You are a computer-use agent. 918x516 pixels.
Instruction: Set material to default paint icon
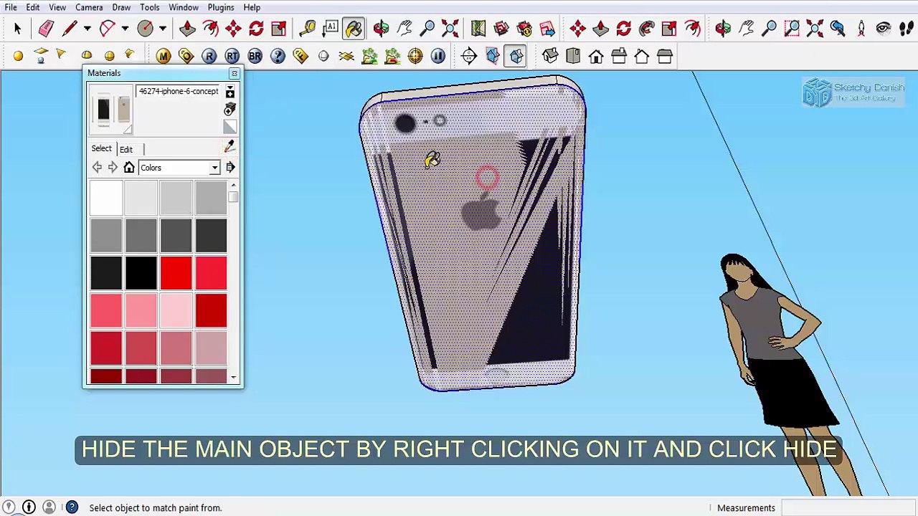point(229,128)
